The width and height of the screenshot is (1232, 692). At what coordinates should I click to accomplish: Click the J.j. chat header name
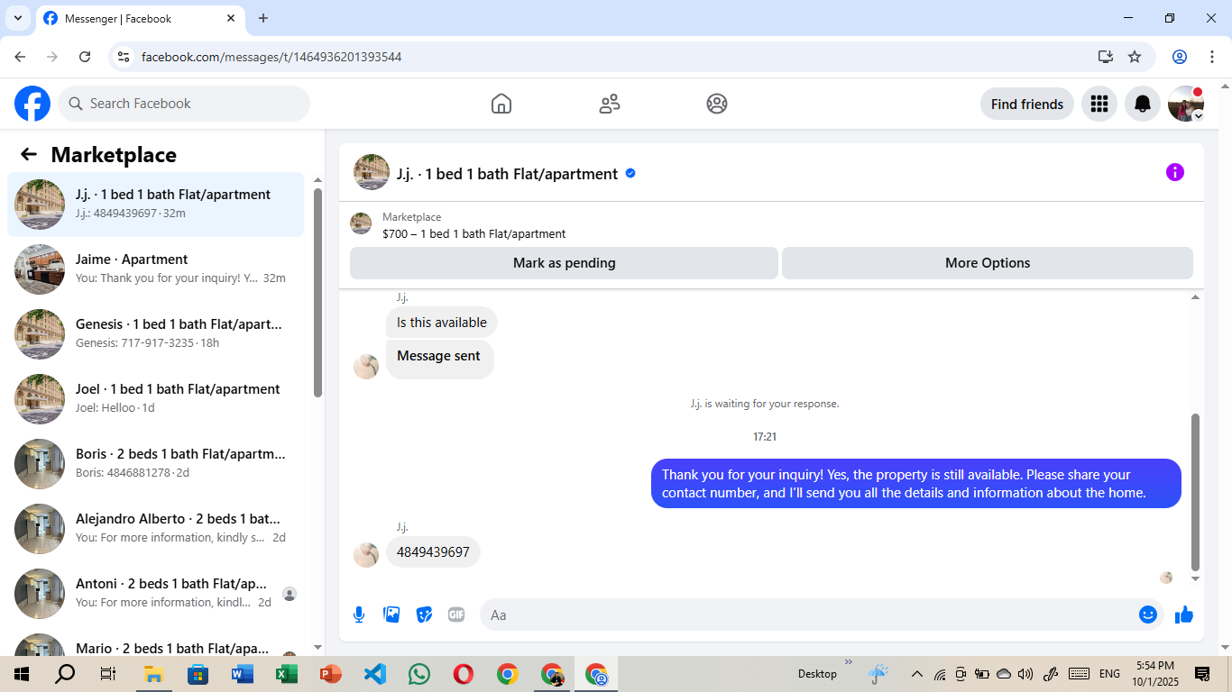[507, 174]
